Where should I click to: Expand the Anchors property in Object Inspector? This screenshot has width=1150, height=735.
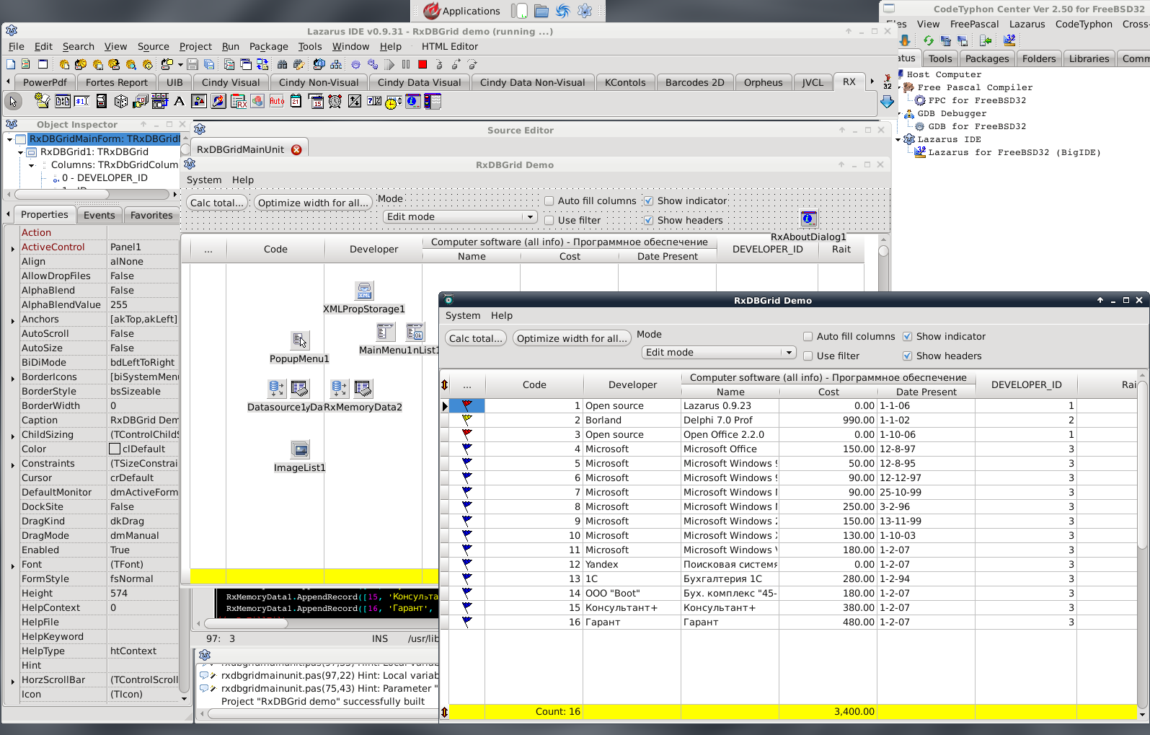tap(13, 320)
